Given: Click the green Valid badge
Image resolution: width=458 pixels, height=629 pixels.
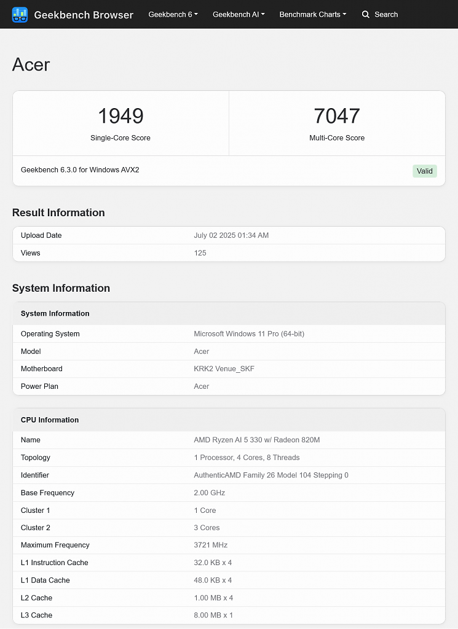Looking at the screenshot, I should pyautogui.click(x=425, y=171).
